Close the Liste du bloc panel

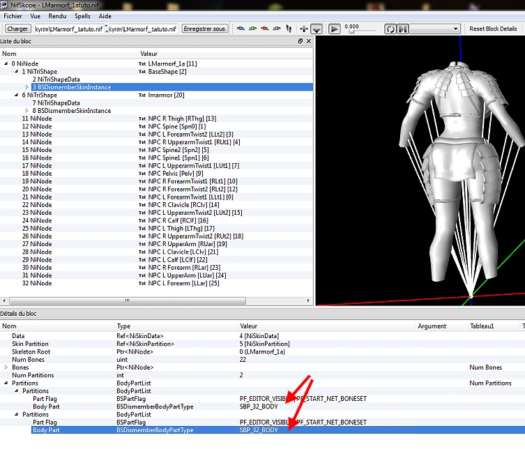[x=309, y=41]
